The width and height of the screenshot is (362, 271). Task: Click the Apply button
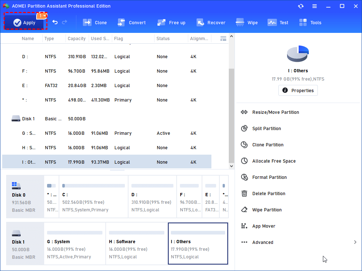tap(24, 22)
